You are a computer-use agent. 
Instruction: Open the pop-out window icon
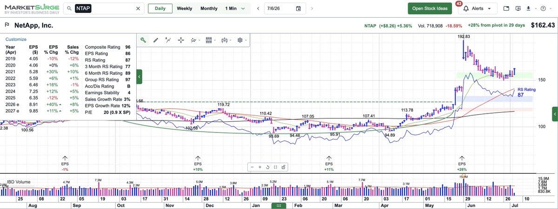(506, 8)
